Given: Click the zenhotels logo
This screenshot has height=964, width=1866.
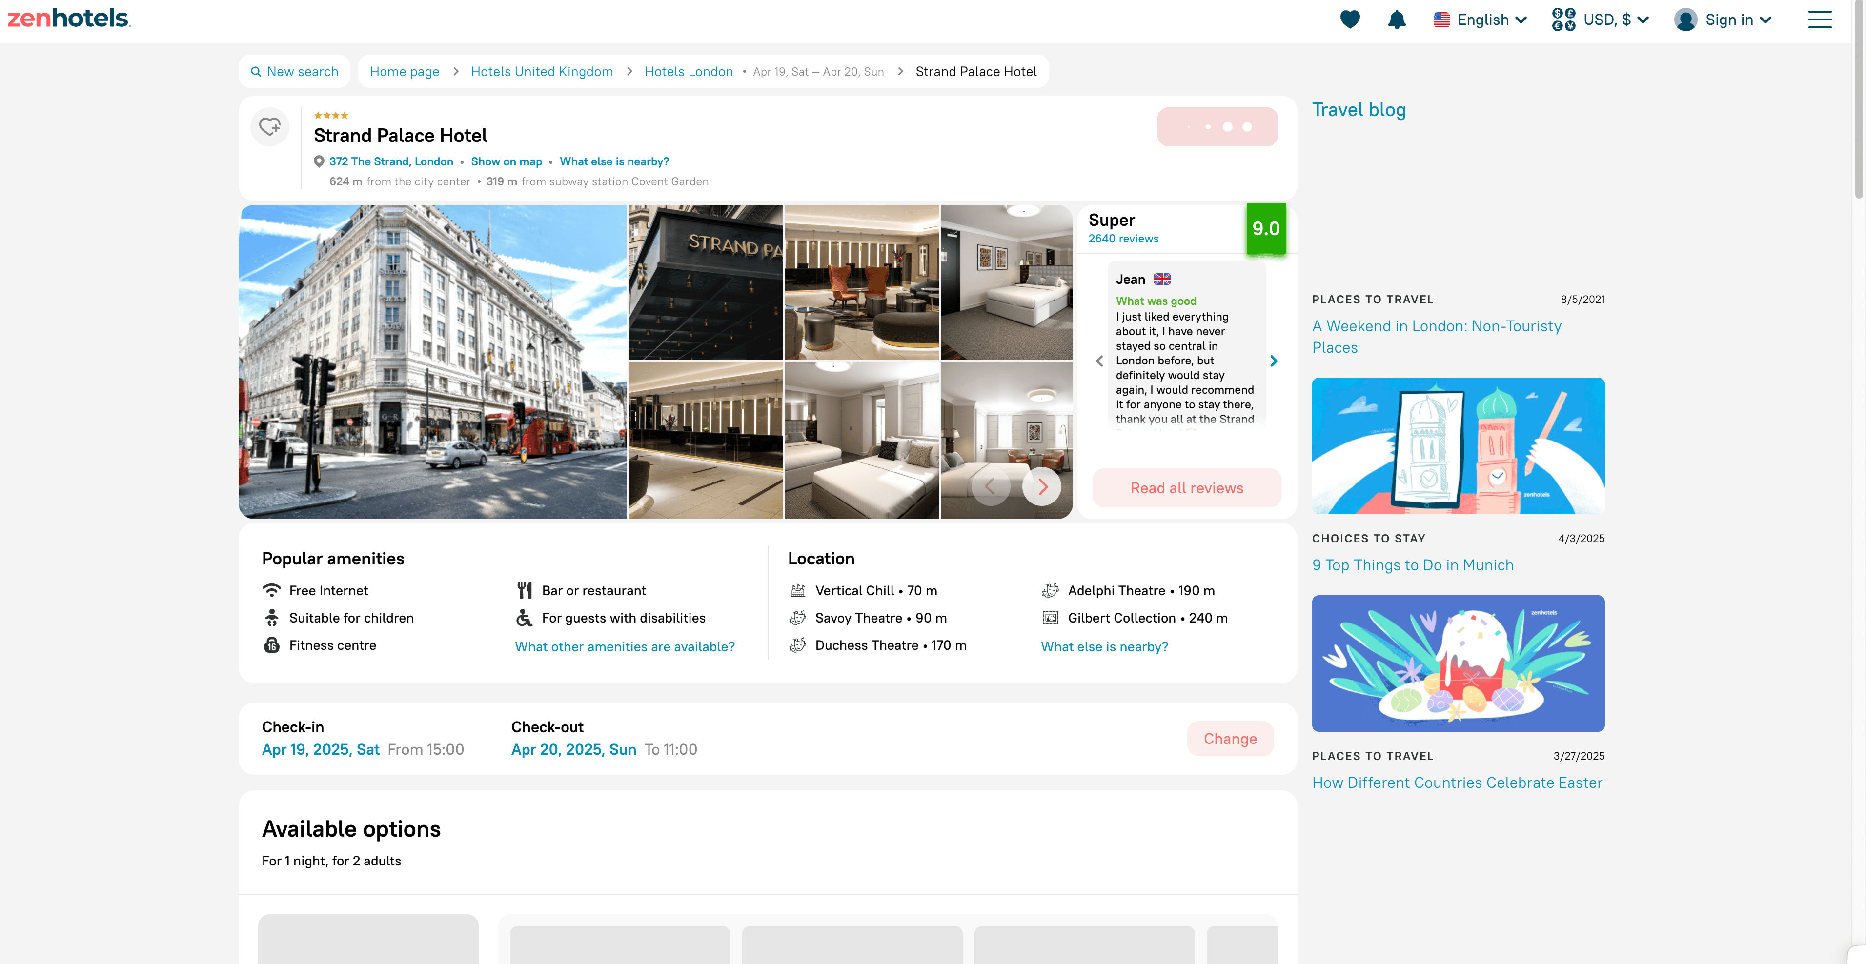Looking at the screenshot, I should click(x=69, y=18).
